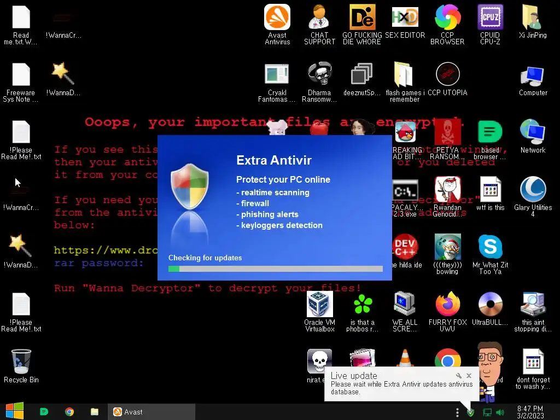The image size is (560, 420).
Task: Open the Network desktop icon
Action: click(x=533, y=136)
